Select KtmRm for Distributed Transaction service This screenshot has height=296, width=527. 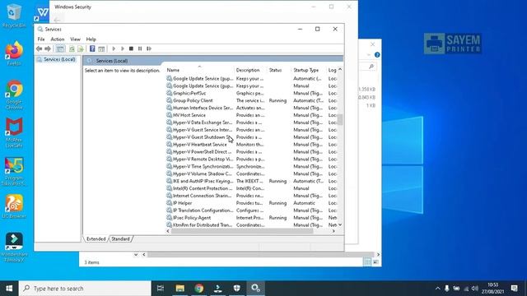click(x=252, y=225)
